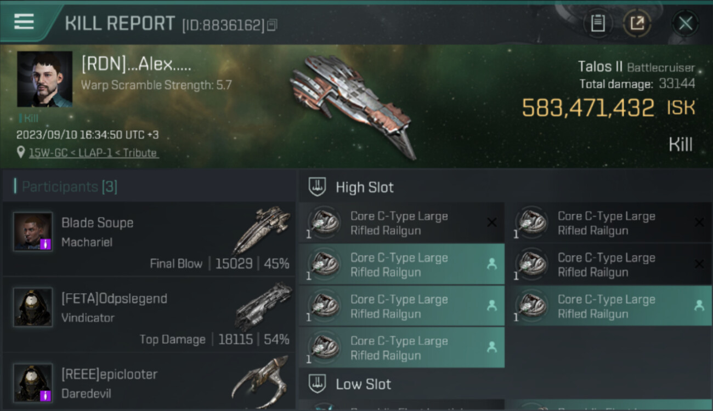Select first destroyed Core C-Type Railgun
Image resolution: width=713 pixels, height=411 pixels.
click(401, 223)
